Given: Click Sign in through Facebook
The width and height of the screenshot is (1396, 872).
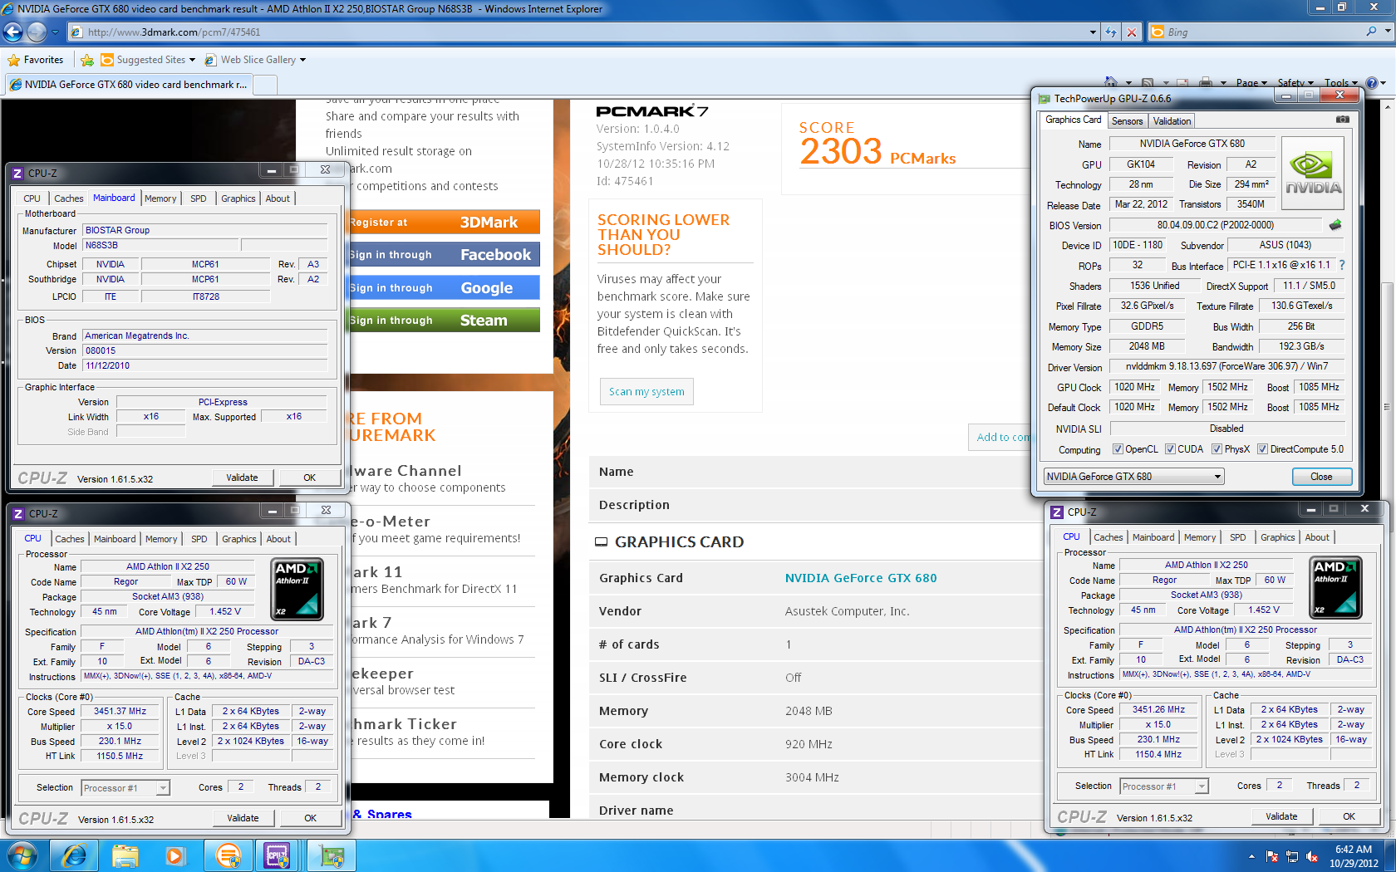Looking at the screenshot, I should (444, 255).
